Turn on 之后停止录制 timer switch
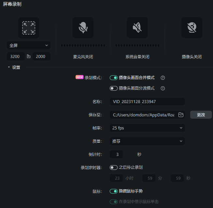The width and height of the screenshot is (213, 208). (114, 168)
